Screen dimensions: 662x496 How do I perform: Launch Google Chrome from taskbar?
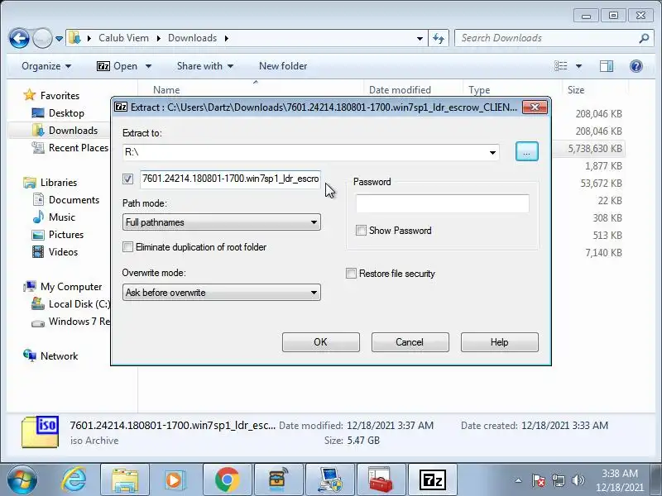[227, 480]
